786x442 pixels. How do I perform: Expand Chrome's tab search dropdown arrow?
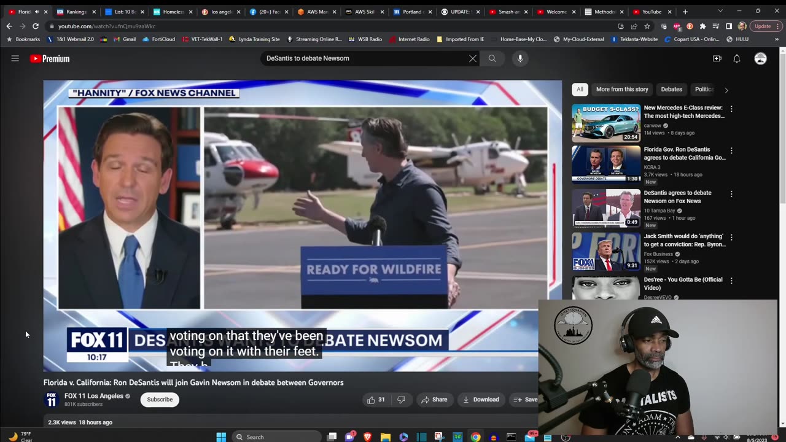click(720, 11)
